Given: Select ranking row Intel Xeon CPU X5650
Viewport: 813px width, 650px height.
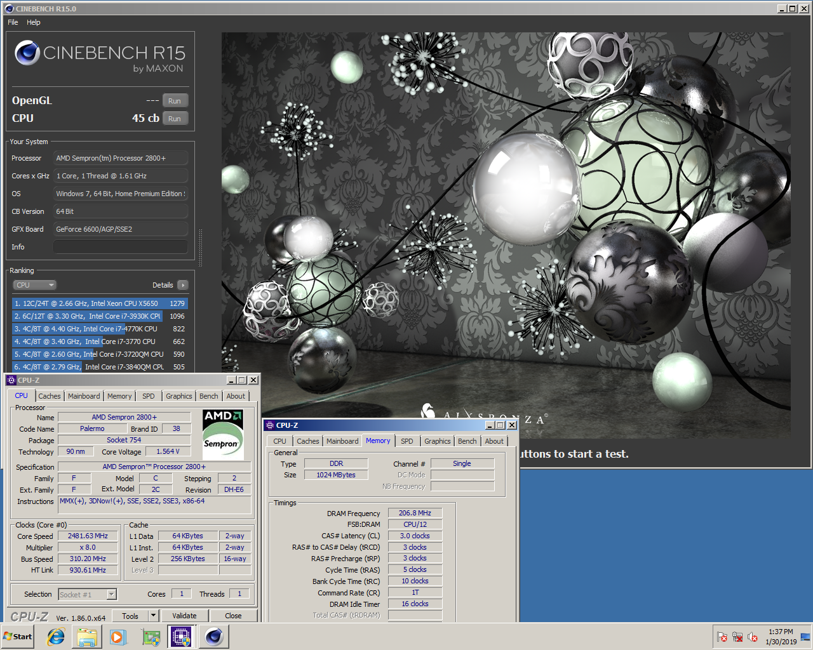Looking at the screenshot, I should tap(100, 303).
